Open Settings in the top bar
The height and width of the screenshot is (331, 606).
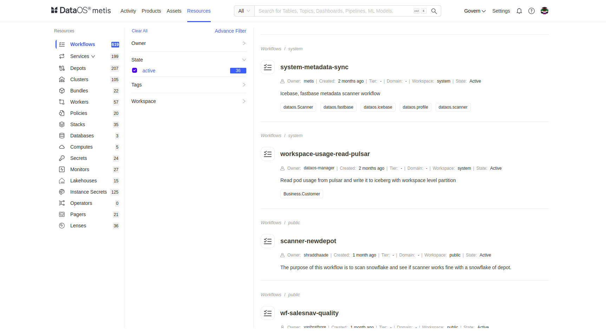pos(501,11)
